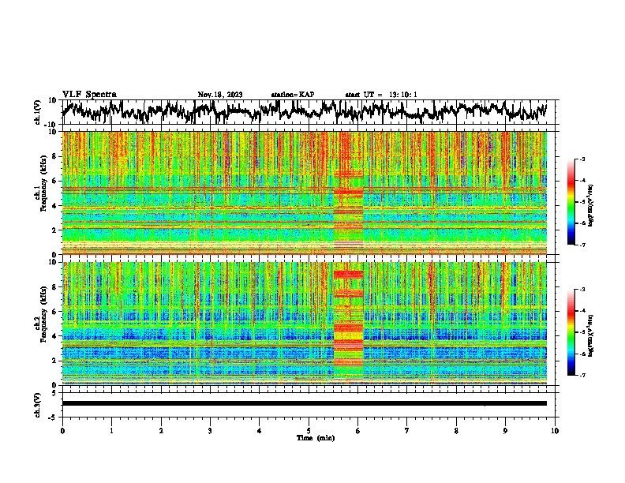625x483 pixels.
Task: Select the "start UT = 13:10:1" header text
Action: coord(381,95)
